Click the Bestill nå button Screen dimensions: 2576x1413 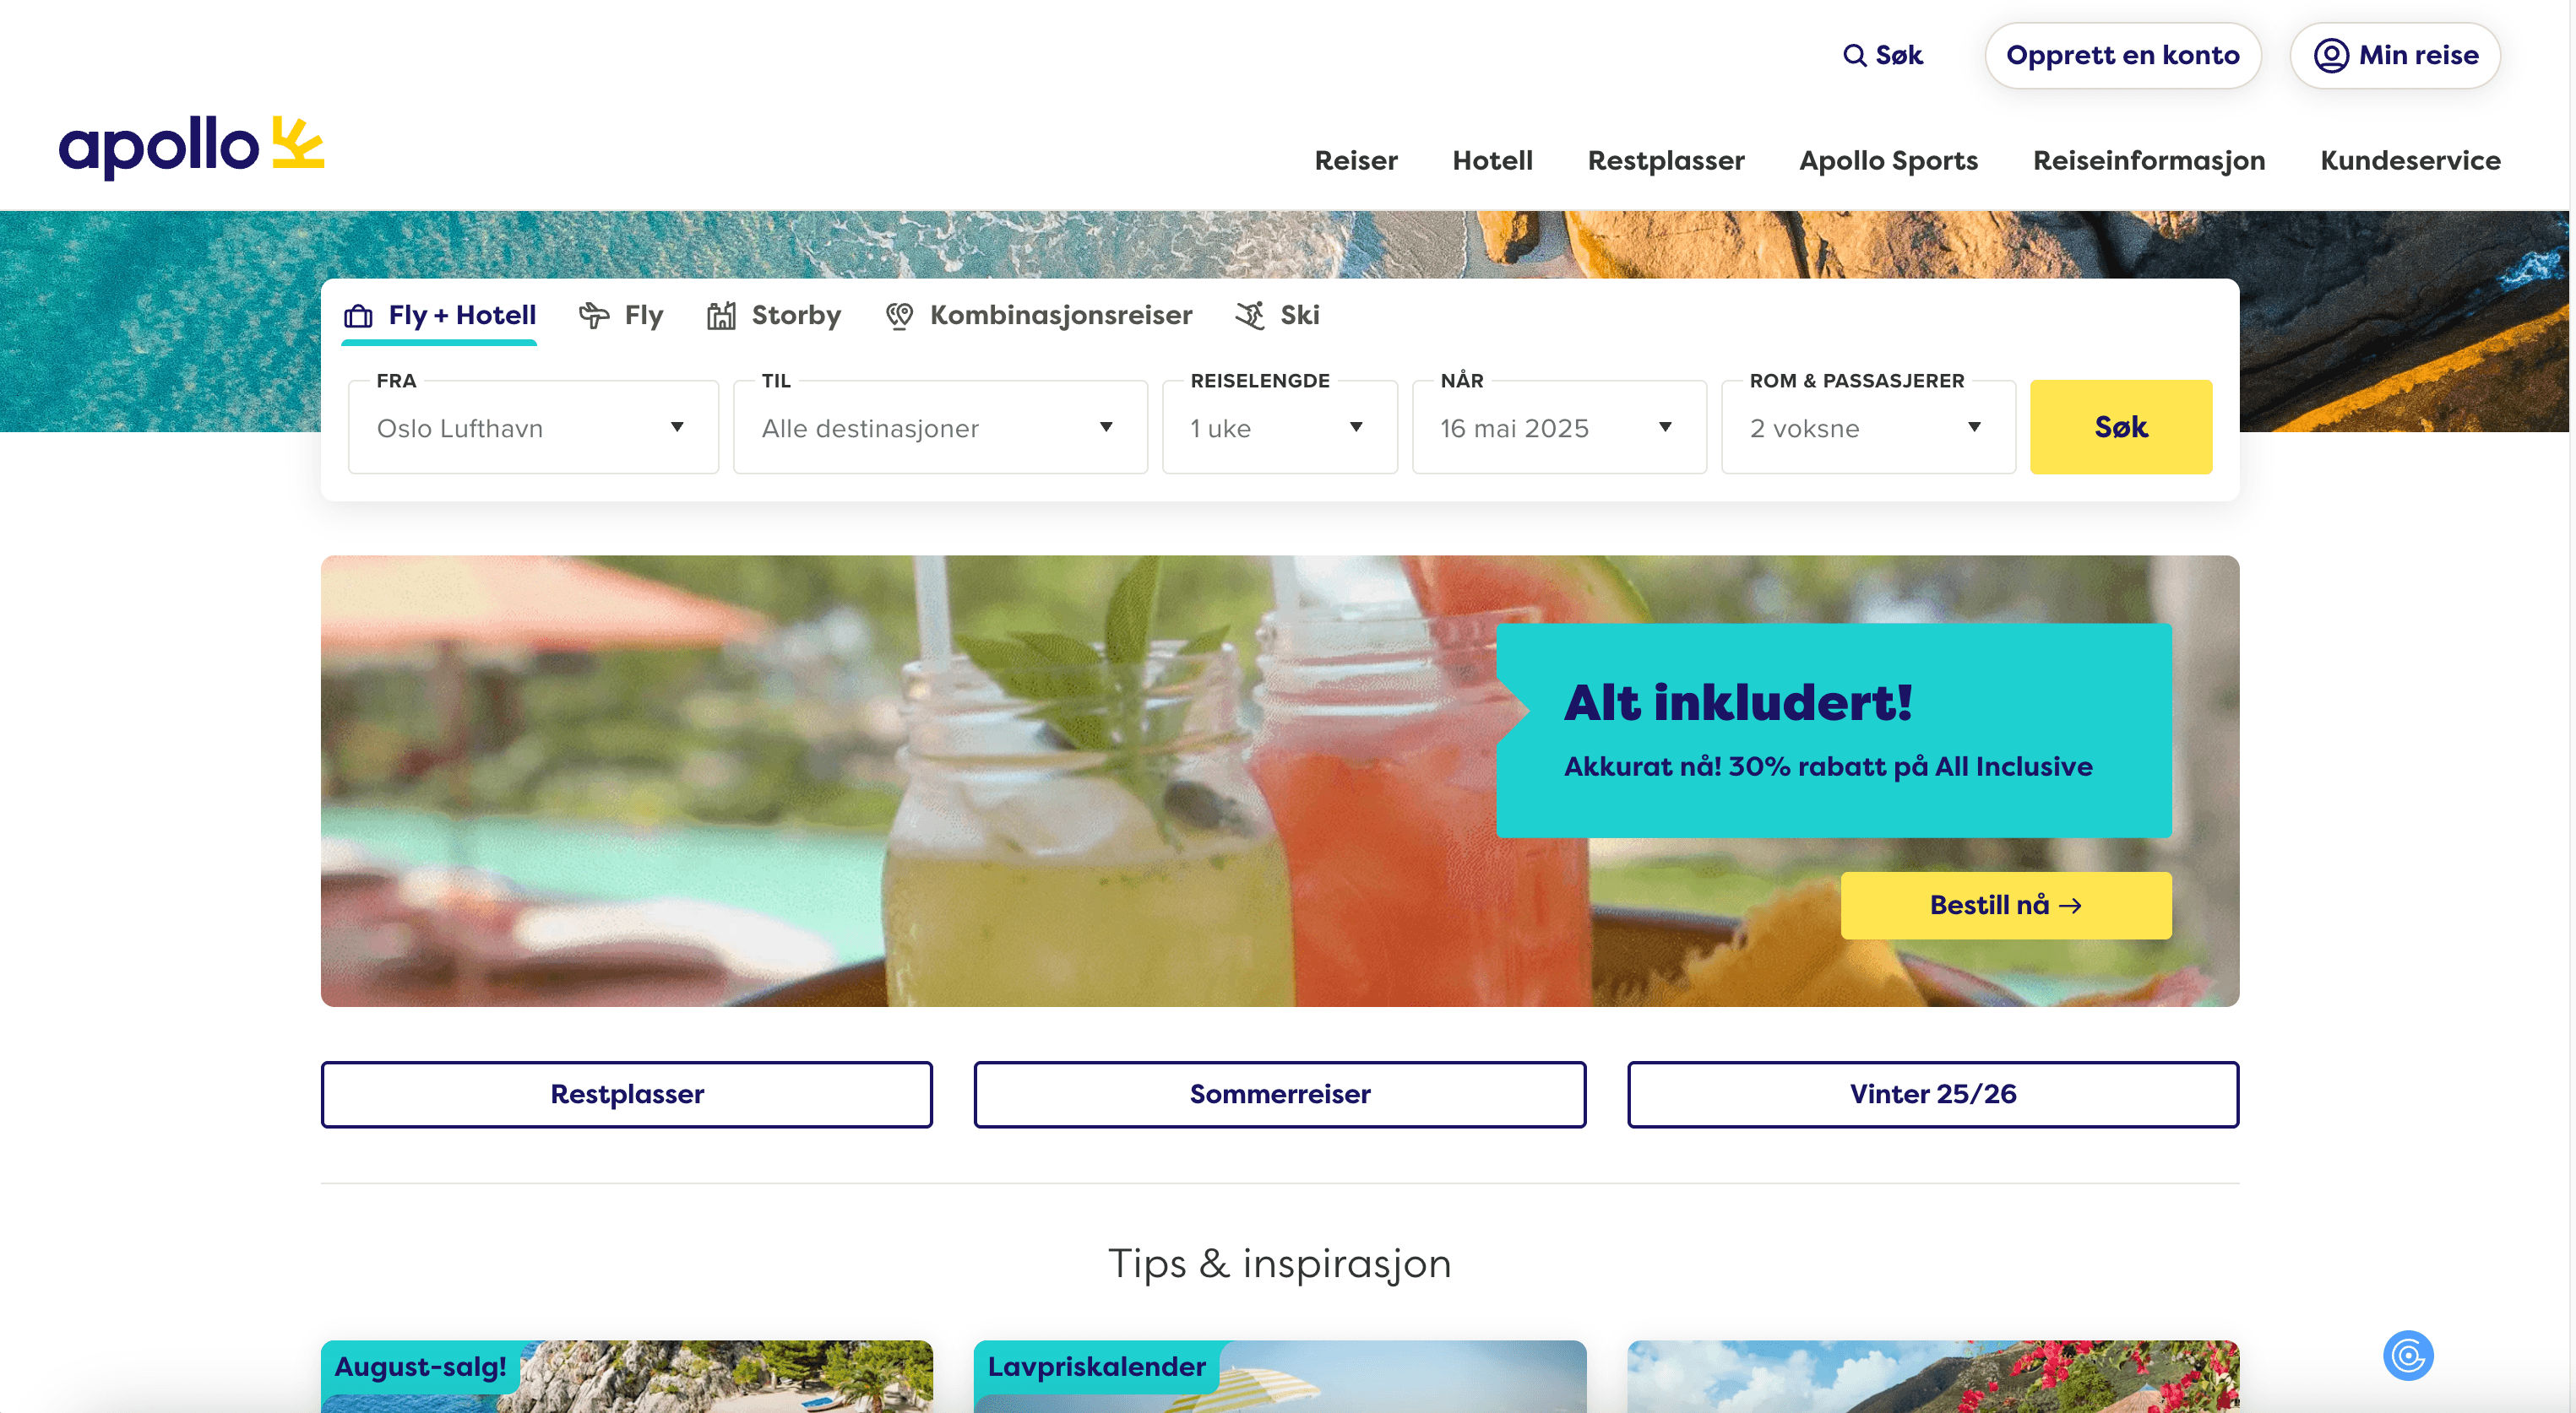click(x=2005, y=904)
